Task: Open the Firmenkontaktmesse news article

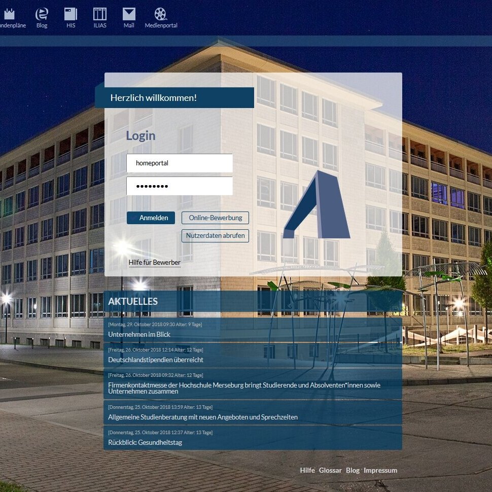Action: 243,388
